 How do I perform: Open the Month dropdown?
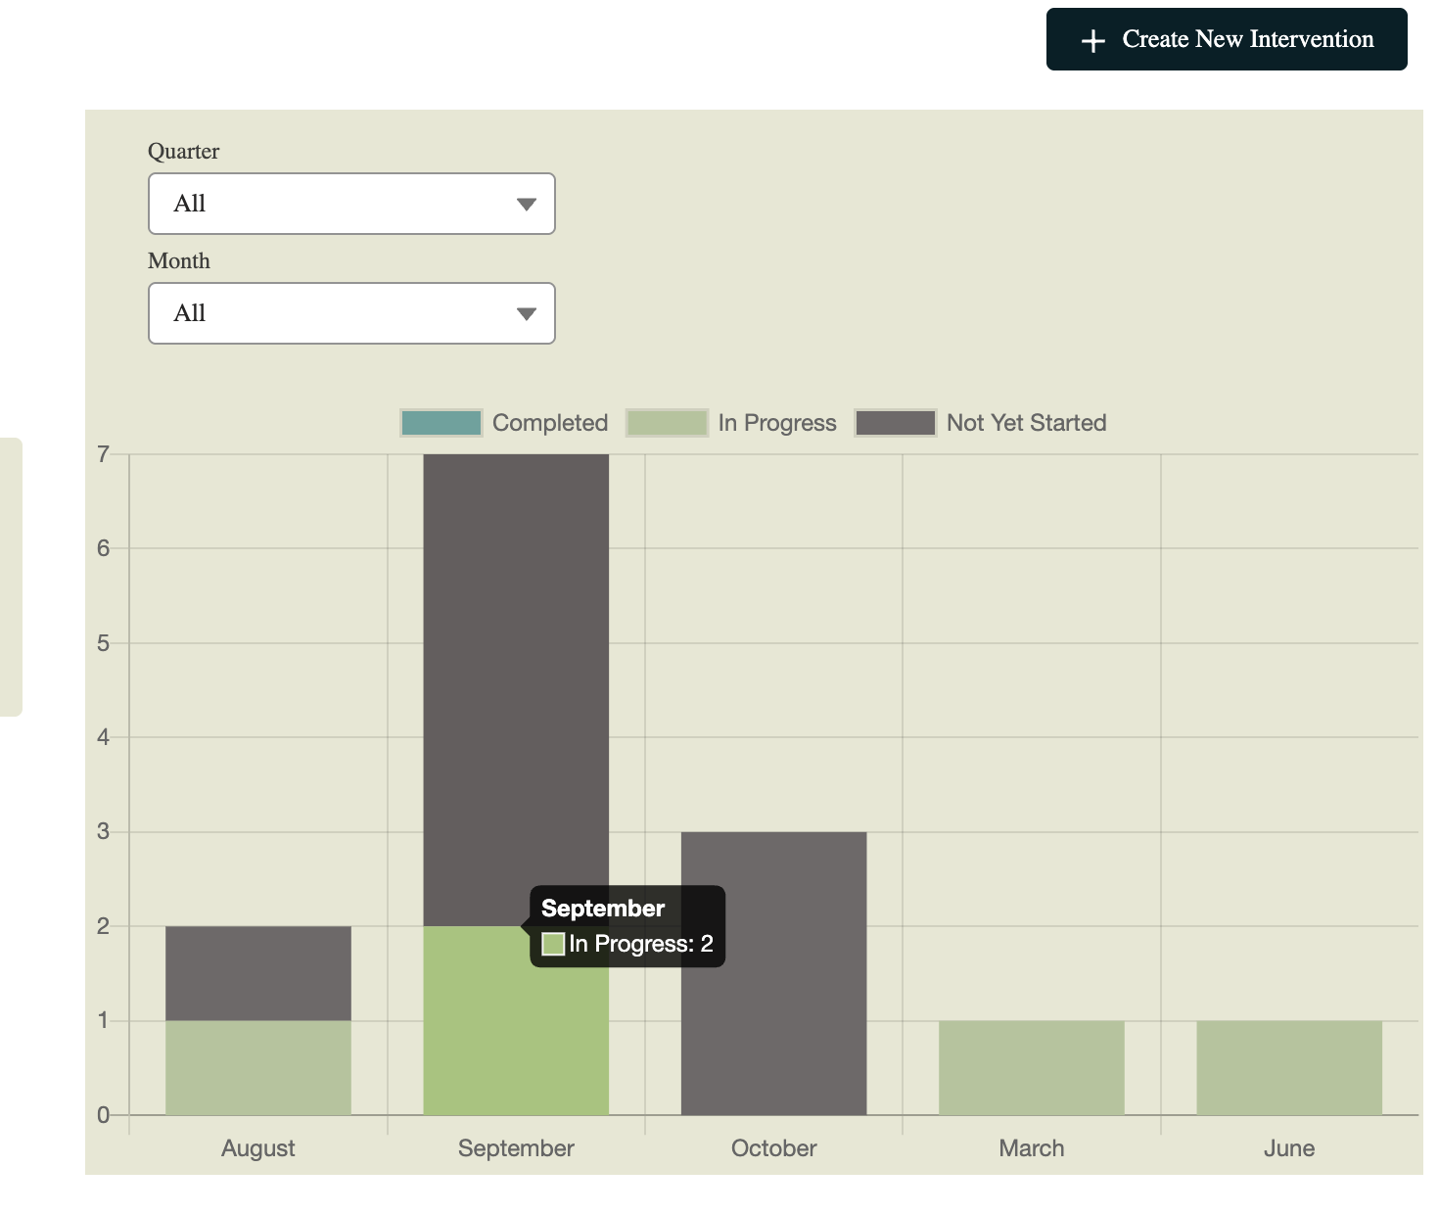351,313
